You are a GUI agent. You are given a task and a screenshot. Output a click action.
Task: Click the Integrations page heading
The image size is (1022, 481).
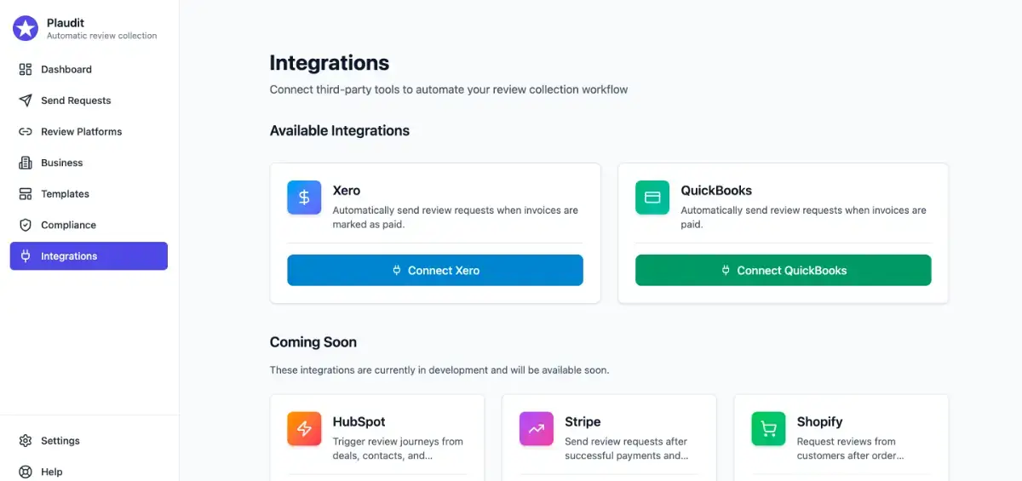(x=330, y=63)
